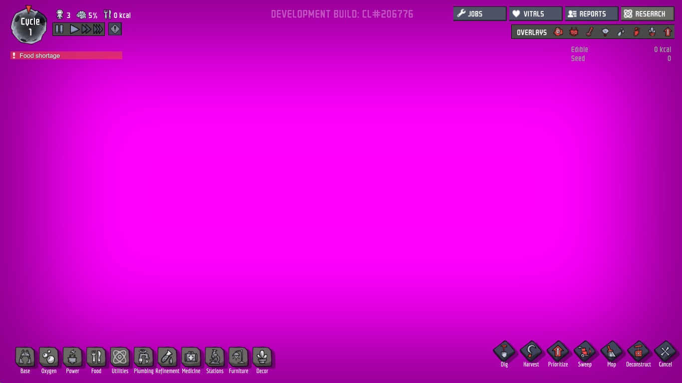This screenshot has height=383, width=682.
Task: Toggle the water droplets liquid overlay
Action: tap(621, 32)
